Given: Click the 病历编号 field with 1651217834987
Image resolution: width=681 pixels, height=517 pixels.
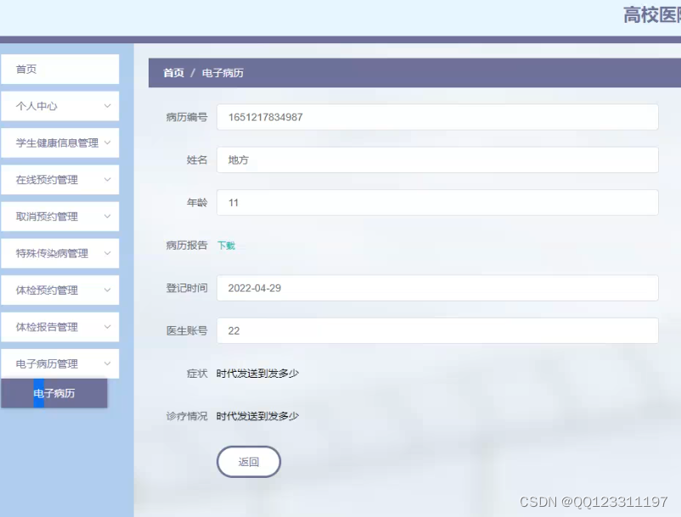Looking at the screenshot, I should pos(437,117).
